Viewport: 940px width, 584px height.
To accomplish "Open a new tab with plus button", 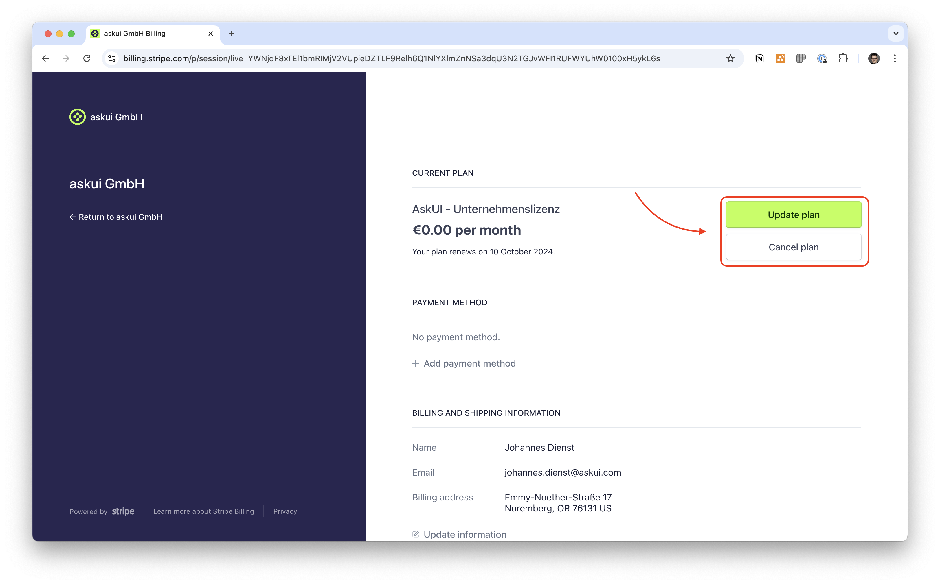I will click(x=231, y=34).
